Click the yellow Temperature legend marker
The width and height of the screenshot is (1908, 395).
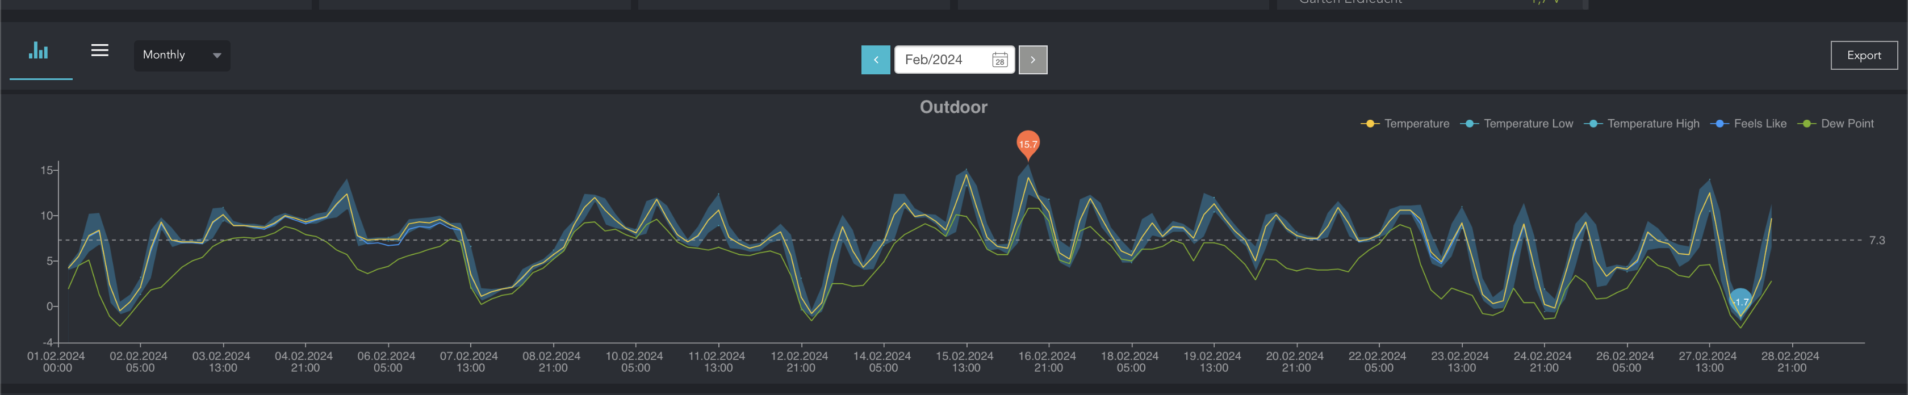click(1370, 124)
